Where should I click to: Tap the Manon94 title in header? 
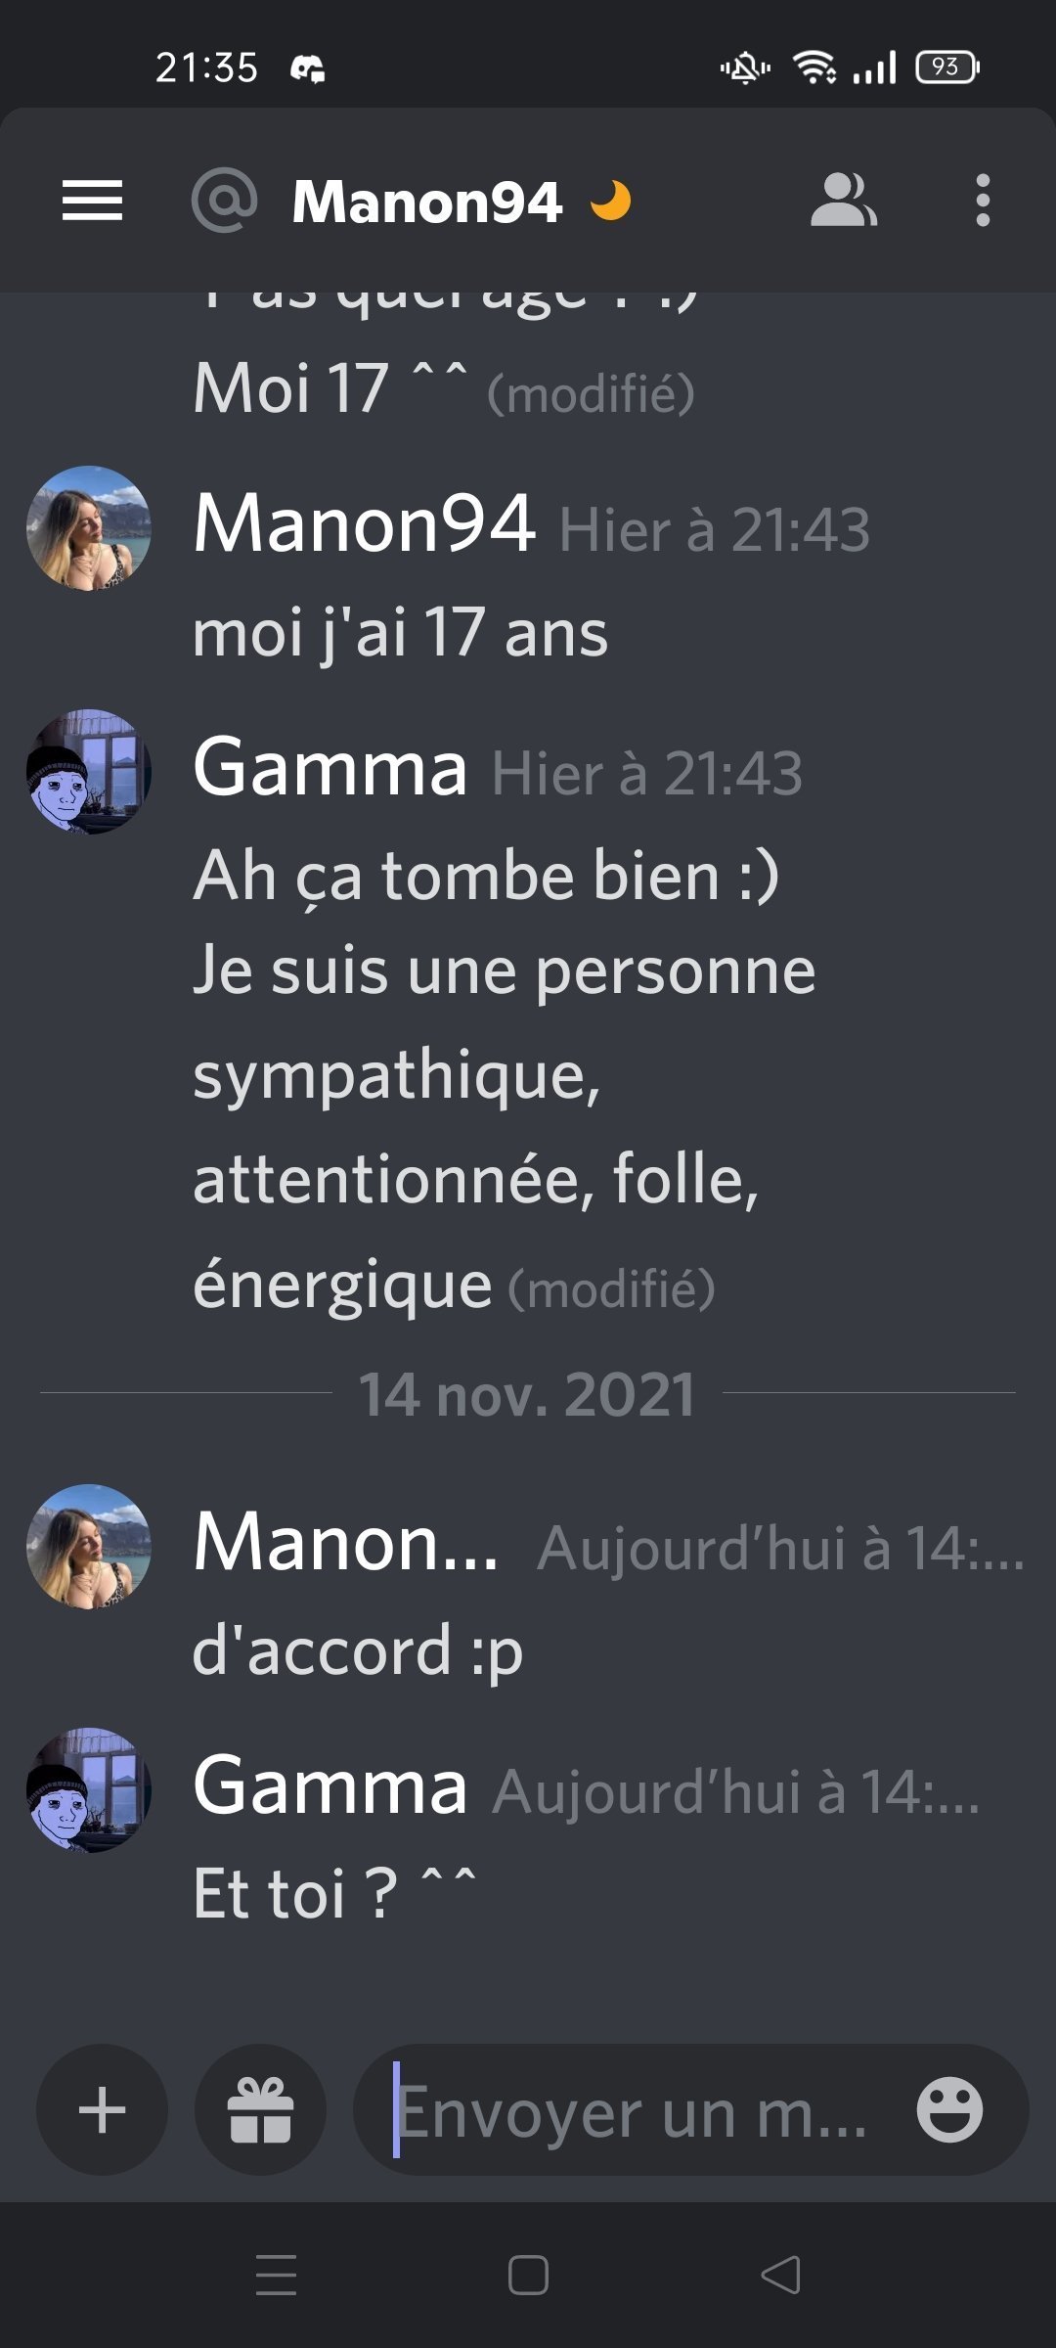[x=427, y=202]
